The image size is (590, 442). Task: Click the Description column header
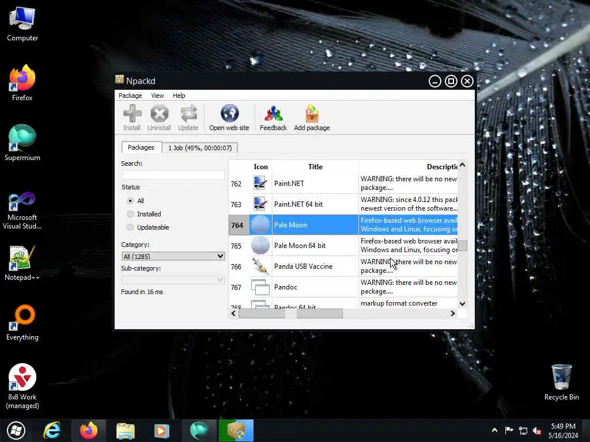(408, 166)
